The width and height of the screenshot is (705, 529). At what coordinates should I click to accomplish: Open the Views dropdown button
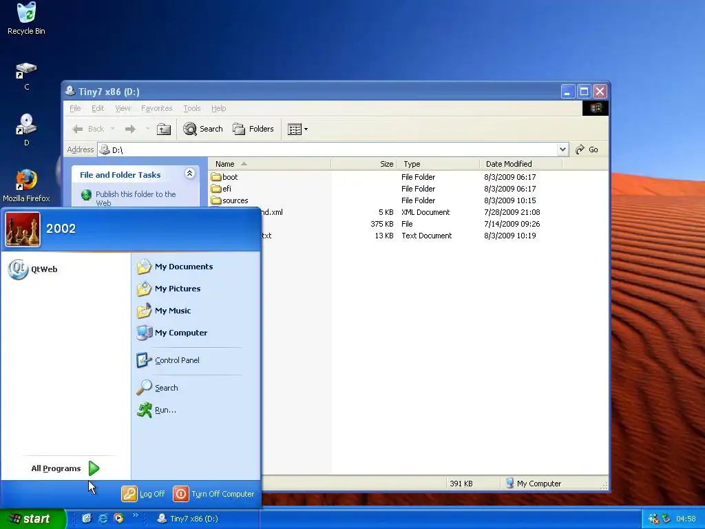click(x=297, y=129)
